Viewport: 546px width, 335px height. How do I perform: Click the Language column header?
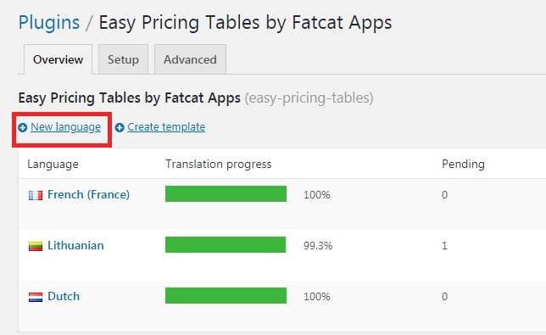tap(53, 165)
